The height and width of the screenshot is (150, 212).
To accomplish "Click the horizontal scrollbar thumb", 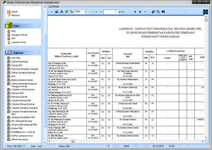I will coord(73,141).
